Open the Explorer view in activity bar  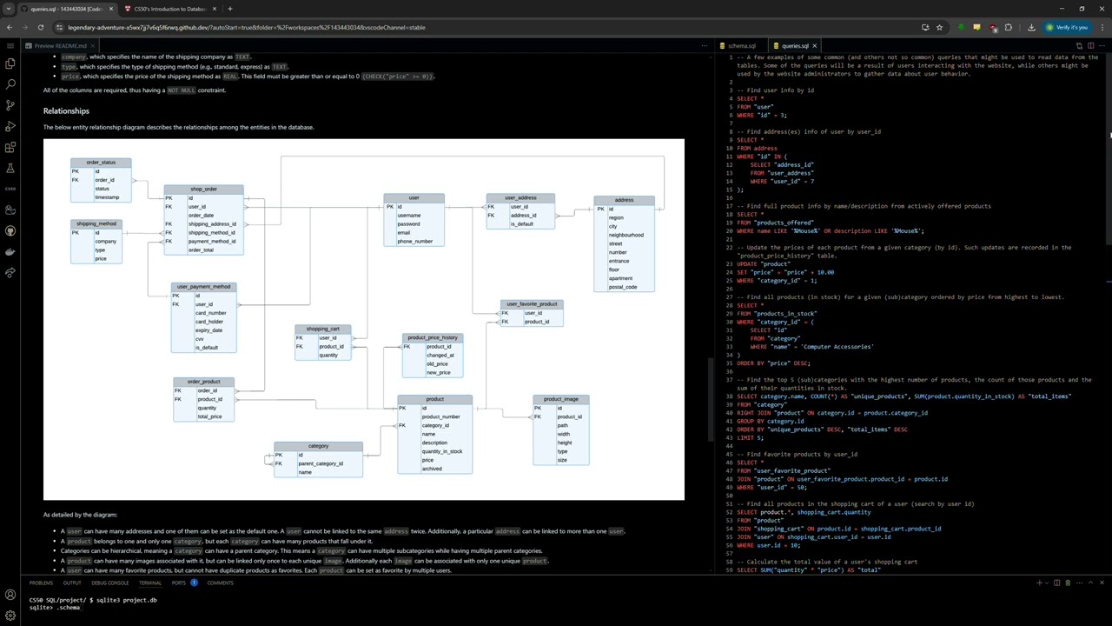pos(10,63)
